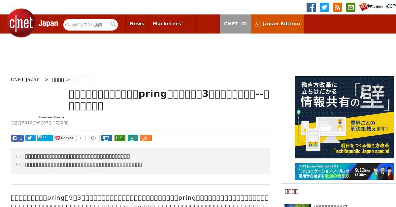
Task: Print the article with printer icon
Action: (107, 138)
